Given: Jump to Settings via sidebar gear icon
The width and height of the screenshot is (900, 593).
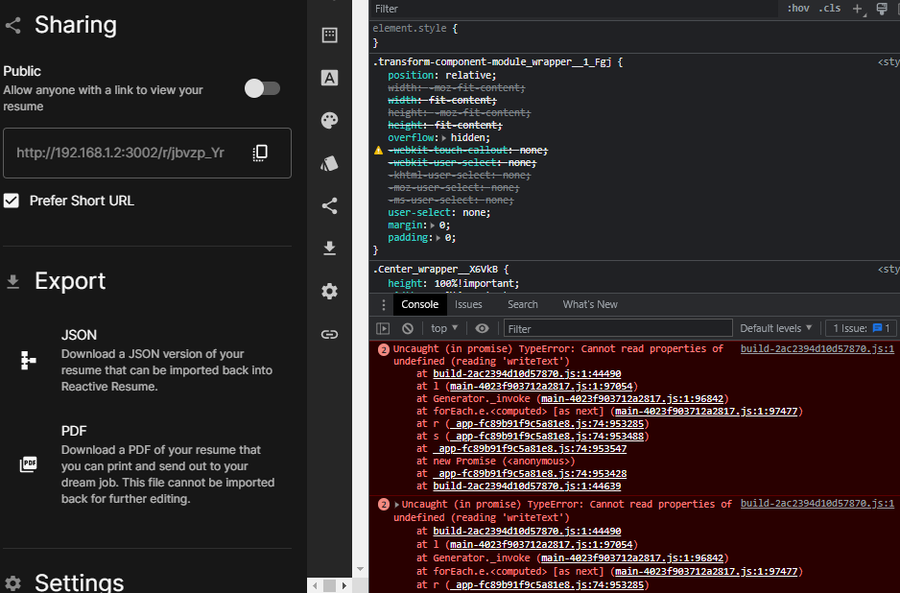Looking at the screenshot, I should 329,291.
